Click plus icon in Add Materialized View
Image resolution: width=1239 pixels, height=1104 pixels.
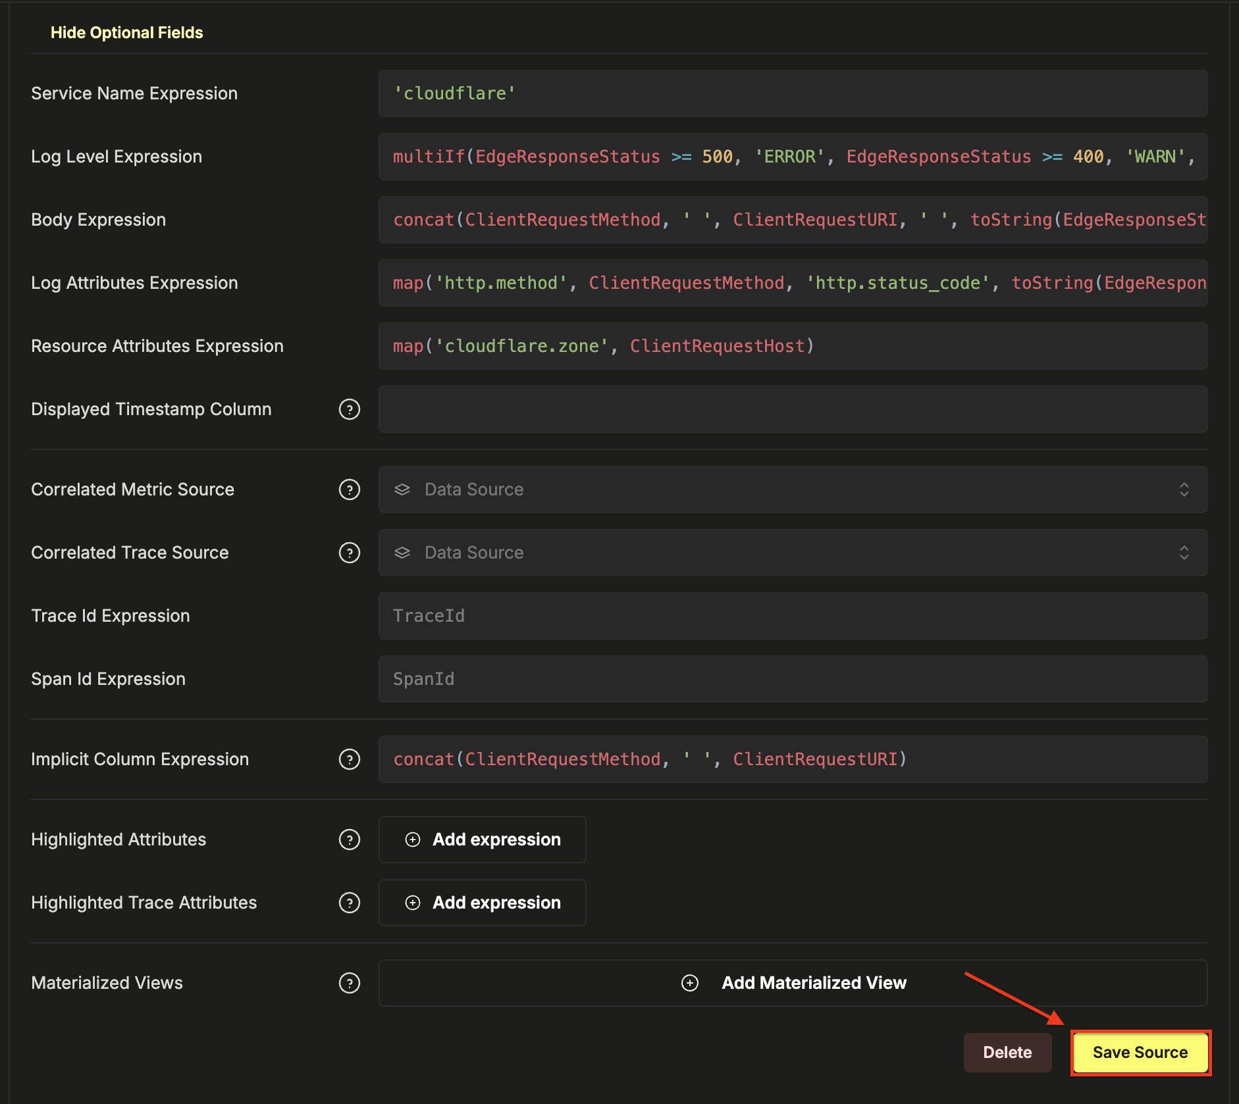689,983
